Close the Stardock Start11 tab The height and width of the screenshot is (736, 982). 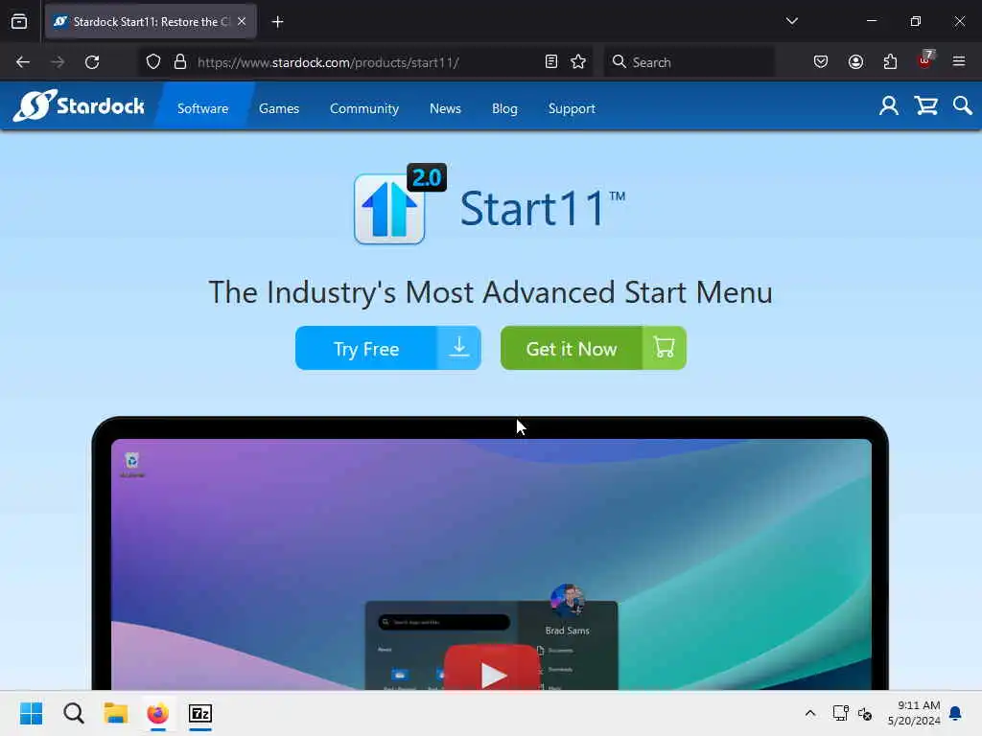242,21
